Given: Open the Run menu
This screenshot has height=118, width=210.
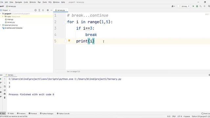Looking at the screenshot, I should tap(39, 2).
